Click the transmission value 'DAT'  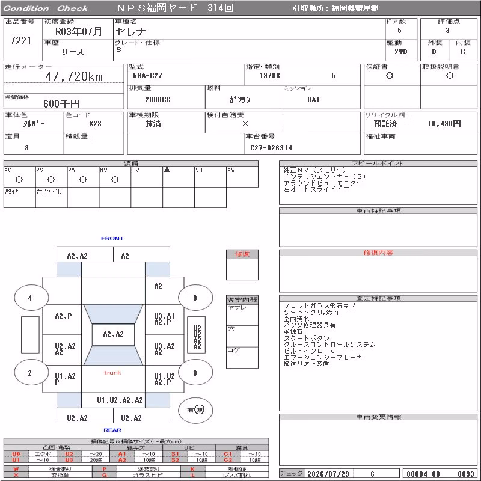pos(313,99)
